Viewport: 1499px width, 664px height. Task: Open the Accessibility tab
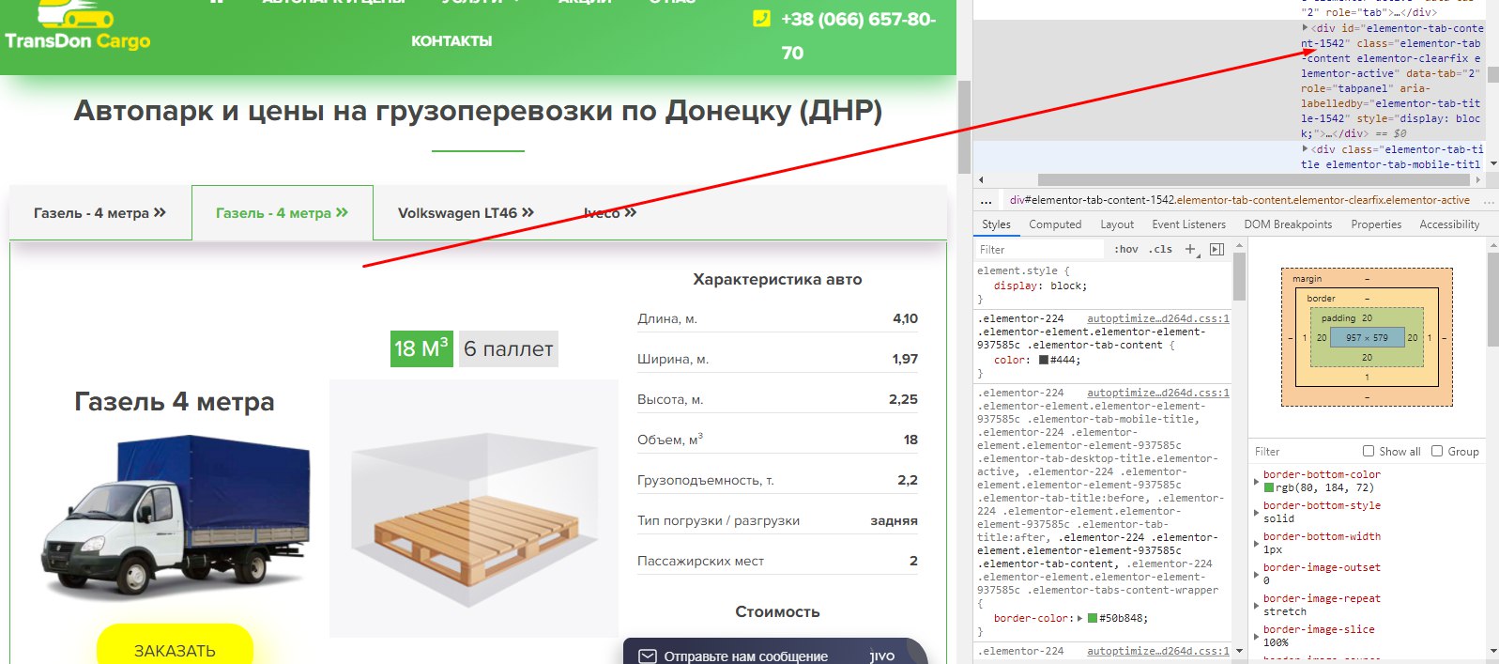[x=1449, y=224]
